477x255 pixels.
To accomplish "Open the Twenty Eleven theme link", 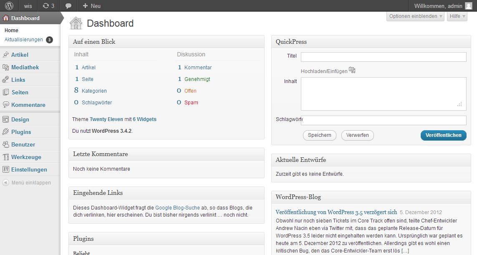I will [106, 119].
